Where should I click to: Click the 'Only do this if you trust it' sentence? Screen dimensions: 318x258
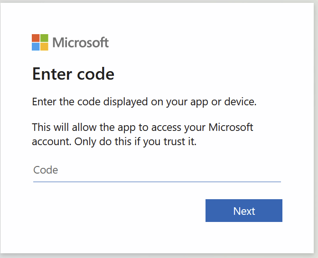(x=135, y=141)
